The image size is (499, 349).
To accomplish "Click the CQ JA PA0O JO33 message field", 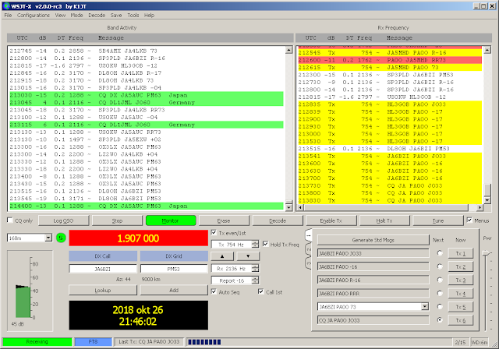I will (373, 320).
